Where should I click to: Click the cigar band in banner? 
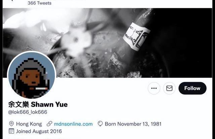[136, 37]
